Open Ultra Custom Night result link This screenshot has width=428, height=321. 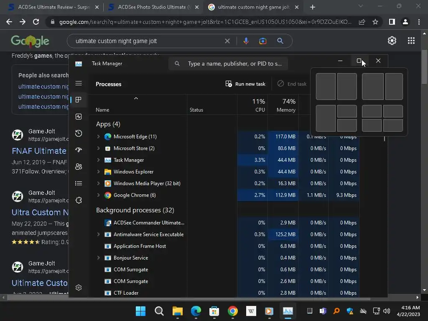click(x=40, y=212)
